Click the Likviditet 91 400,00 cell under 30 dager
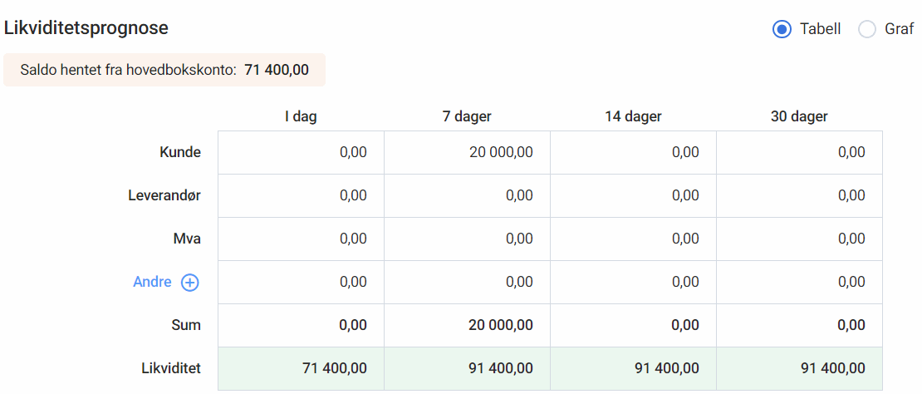Image resolution: width=922 pixels, height=394 pixels. click(799, 369)
